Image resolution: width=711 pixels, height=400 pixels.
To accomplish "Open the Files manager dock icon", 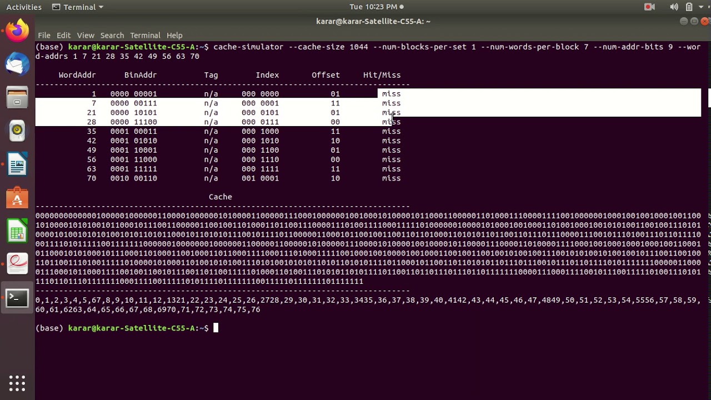I will 17,97.
